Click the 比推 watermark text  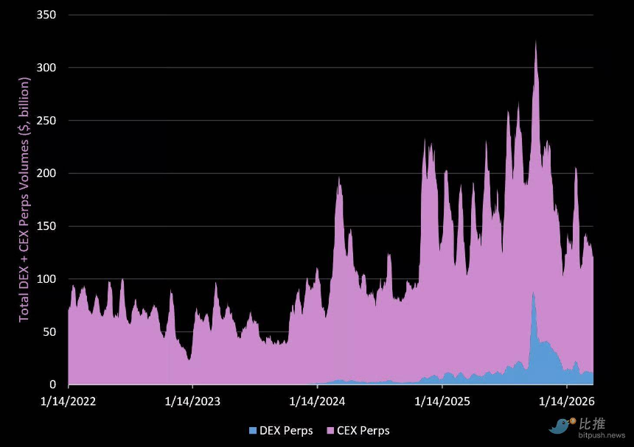click(x=593, y=423)
